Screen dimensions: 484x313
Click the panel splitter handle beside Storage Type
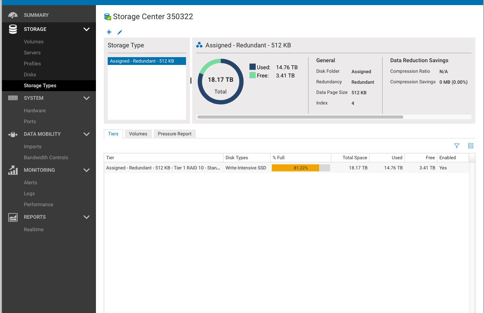191,81
